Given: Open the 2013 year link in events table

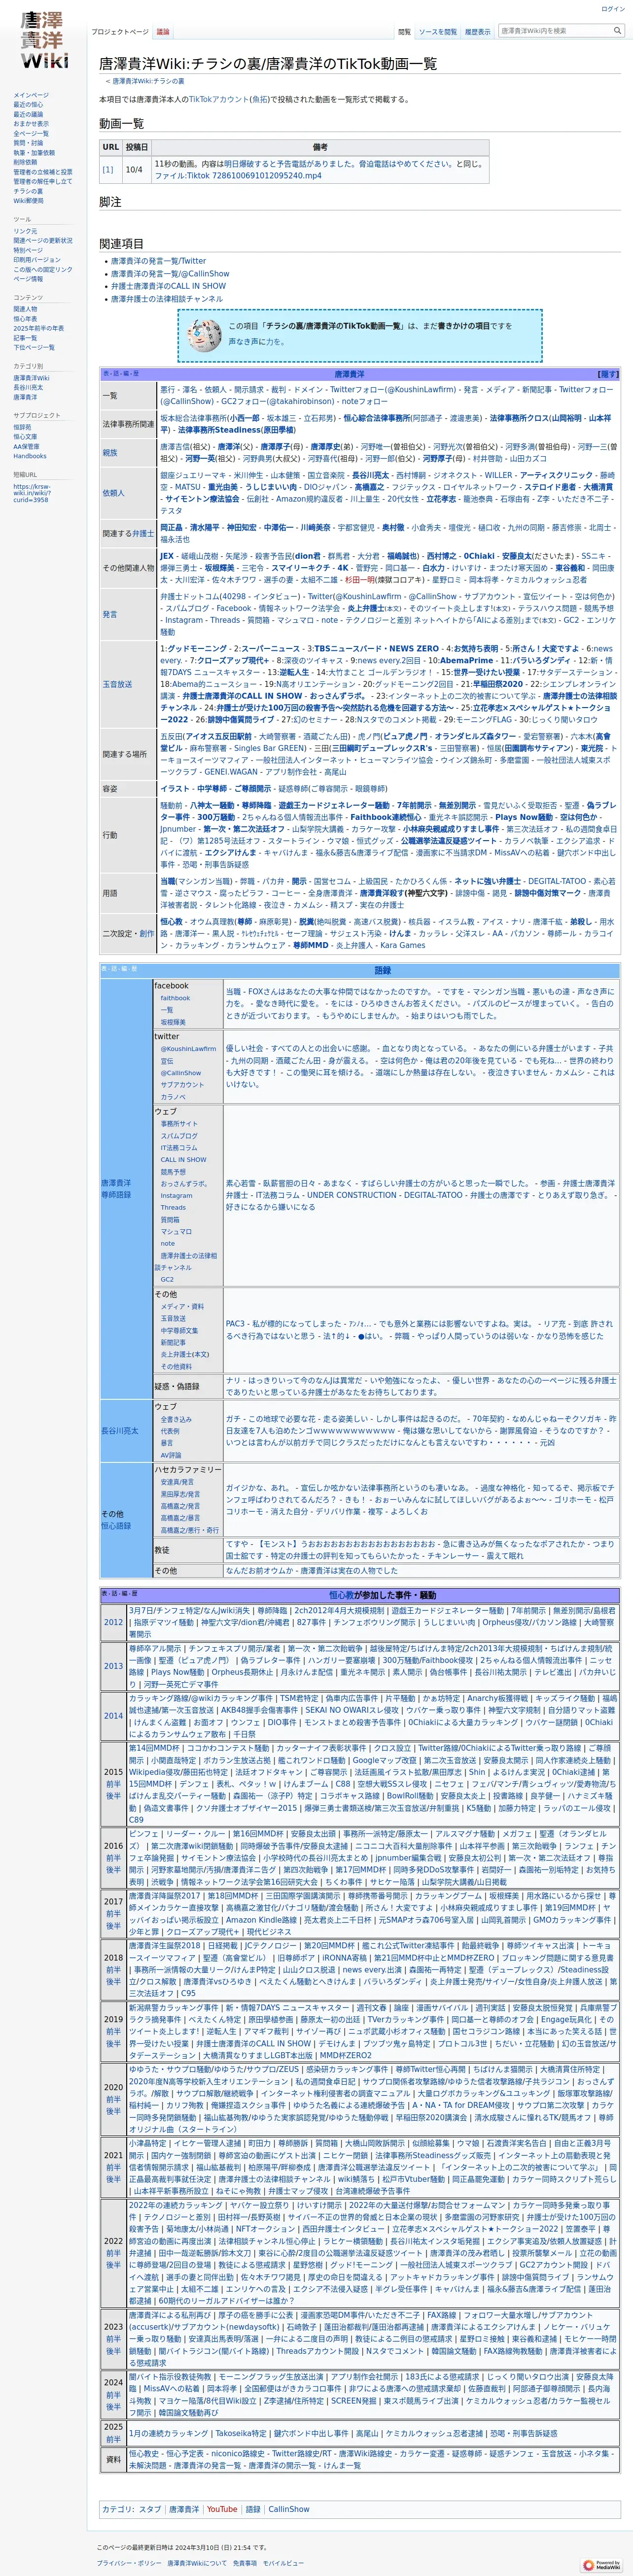Looking at the screenshot, I should click(x=114, y=1666).
